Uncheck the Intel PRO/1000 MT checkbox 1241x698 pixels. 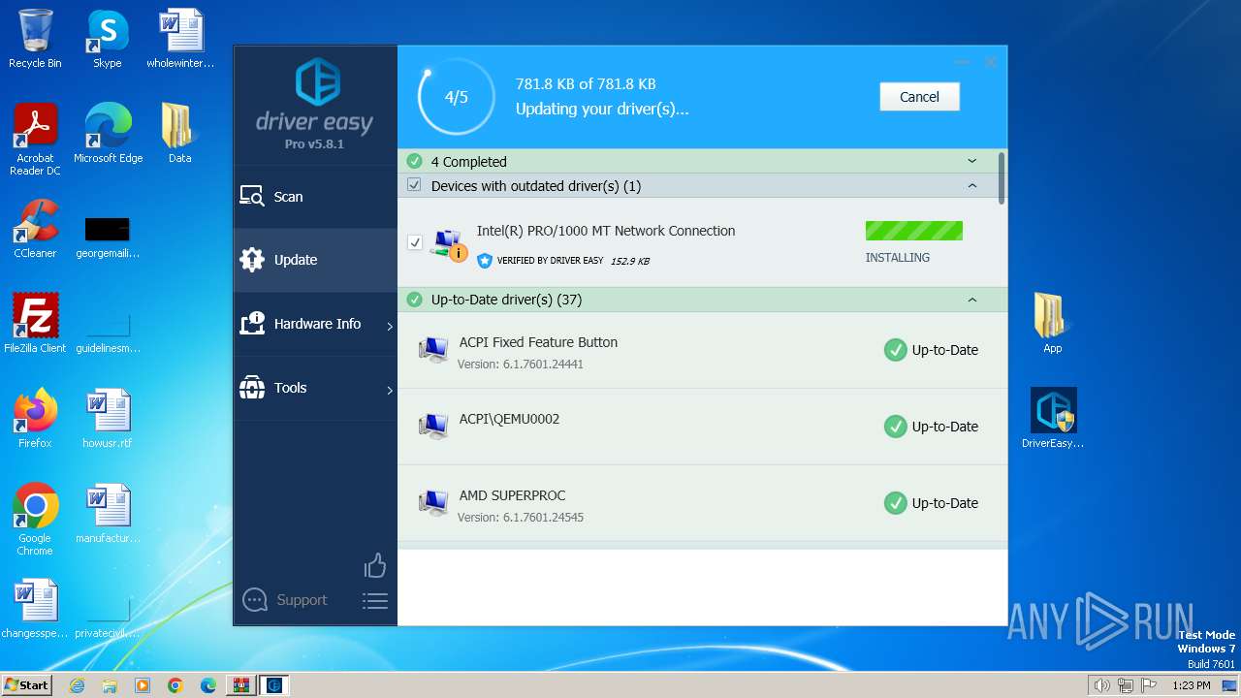pos(415,242)
